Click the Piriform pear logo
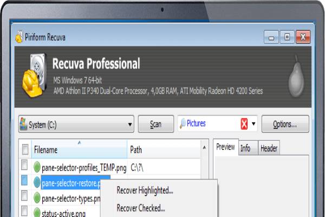 (297, 76)
